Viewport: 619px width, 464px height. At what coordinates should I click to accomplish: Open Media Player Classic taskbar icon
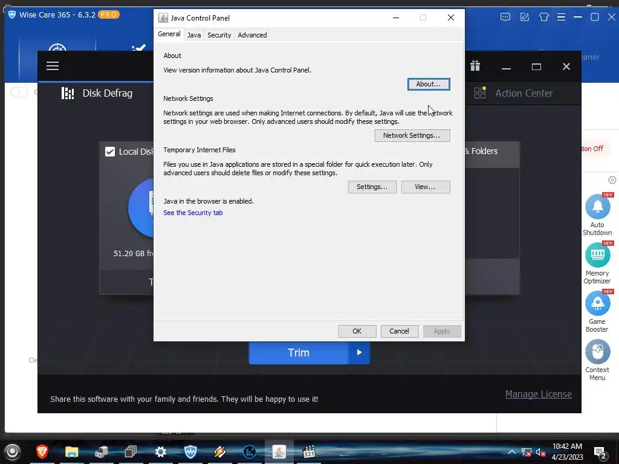tap(309, 451)
